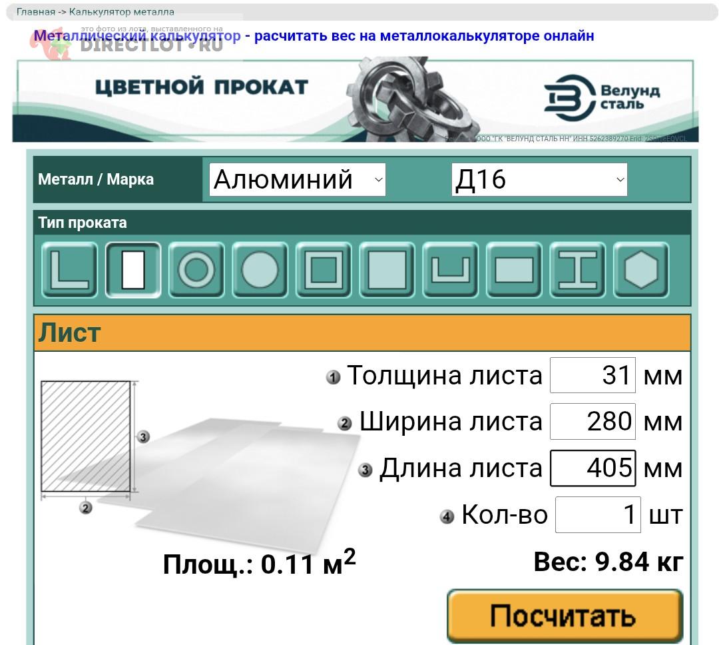Choose the round pipe profile icon
The height and width of the screenshot is (645, 719).
(x=196, y=270)
